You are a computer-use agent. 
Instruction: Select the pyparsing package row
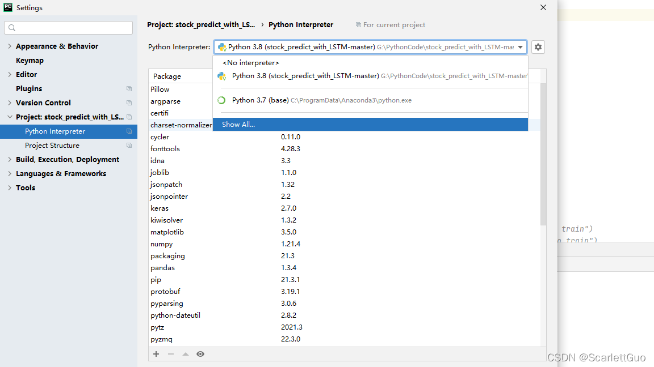coord(345,304)
